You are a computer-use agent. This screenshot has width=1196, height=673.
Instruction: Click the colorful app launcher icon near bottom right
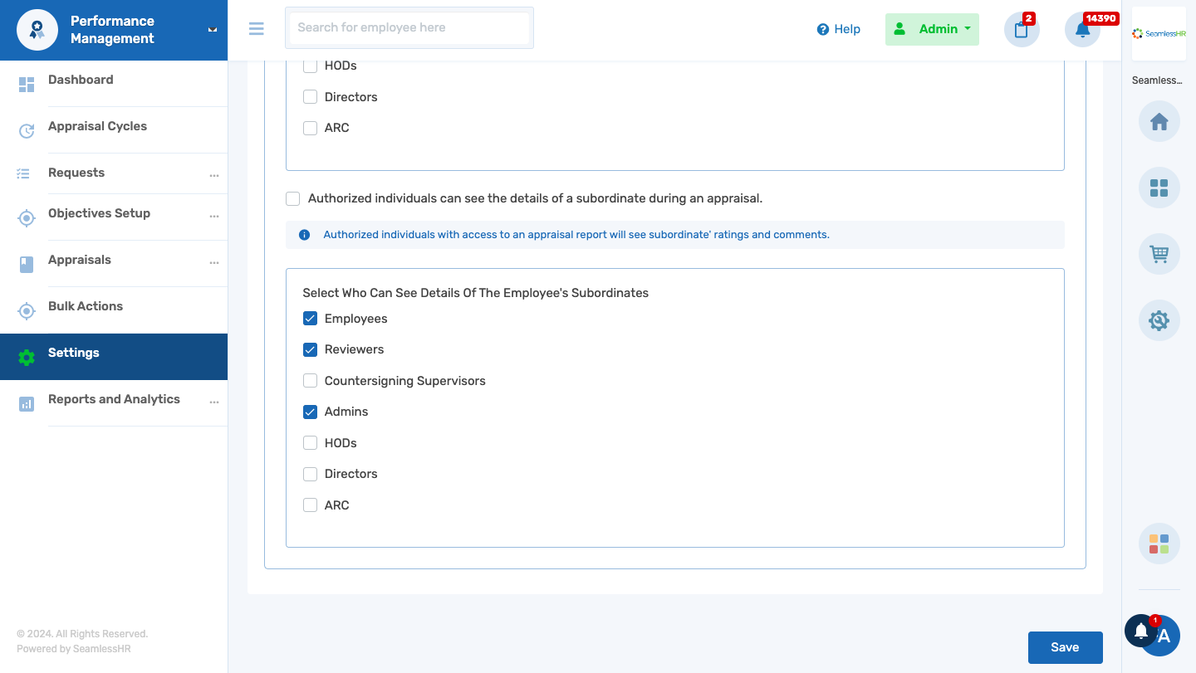(1159, 544)
